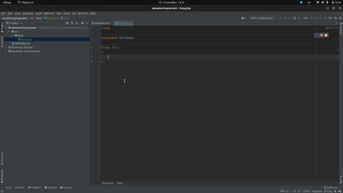Switch to the README.md editor tab

(102, 23)
